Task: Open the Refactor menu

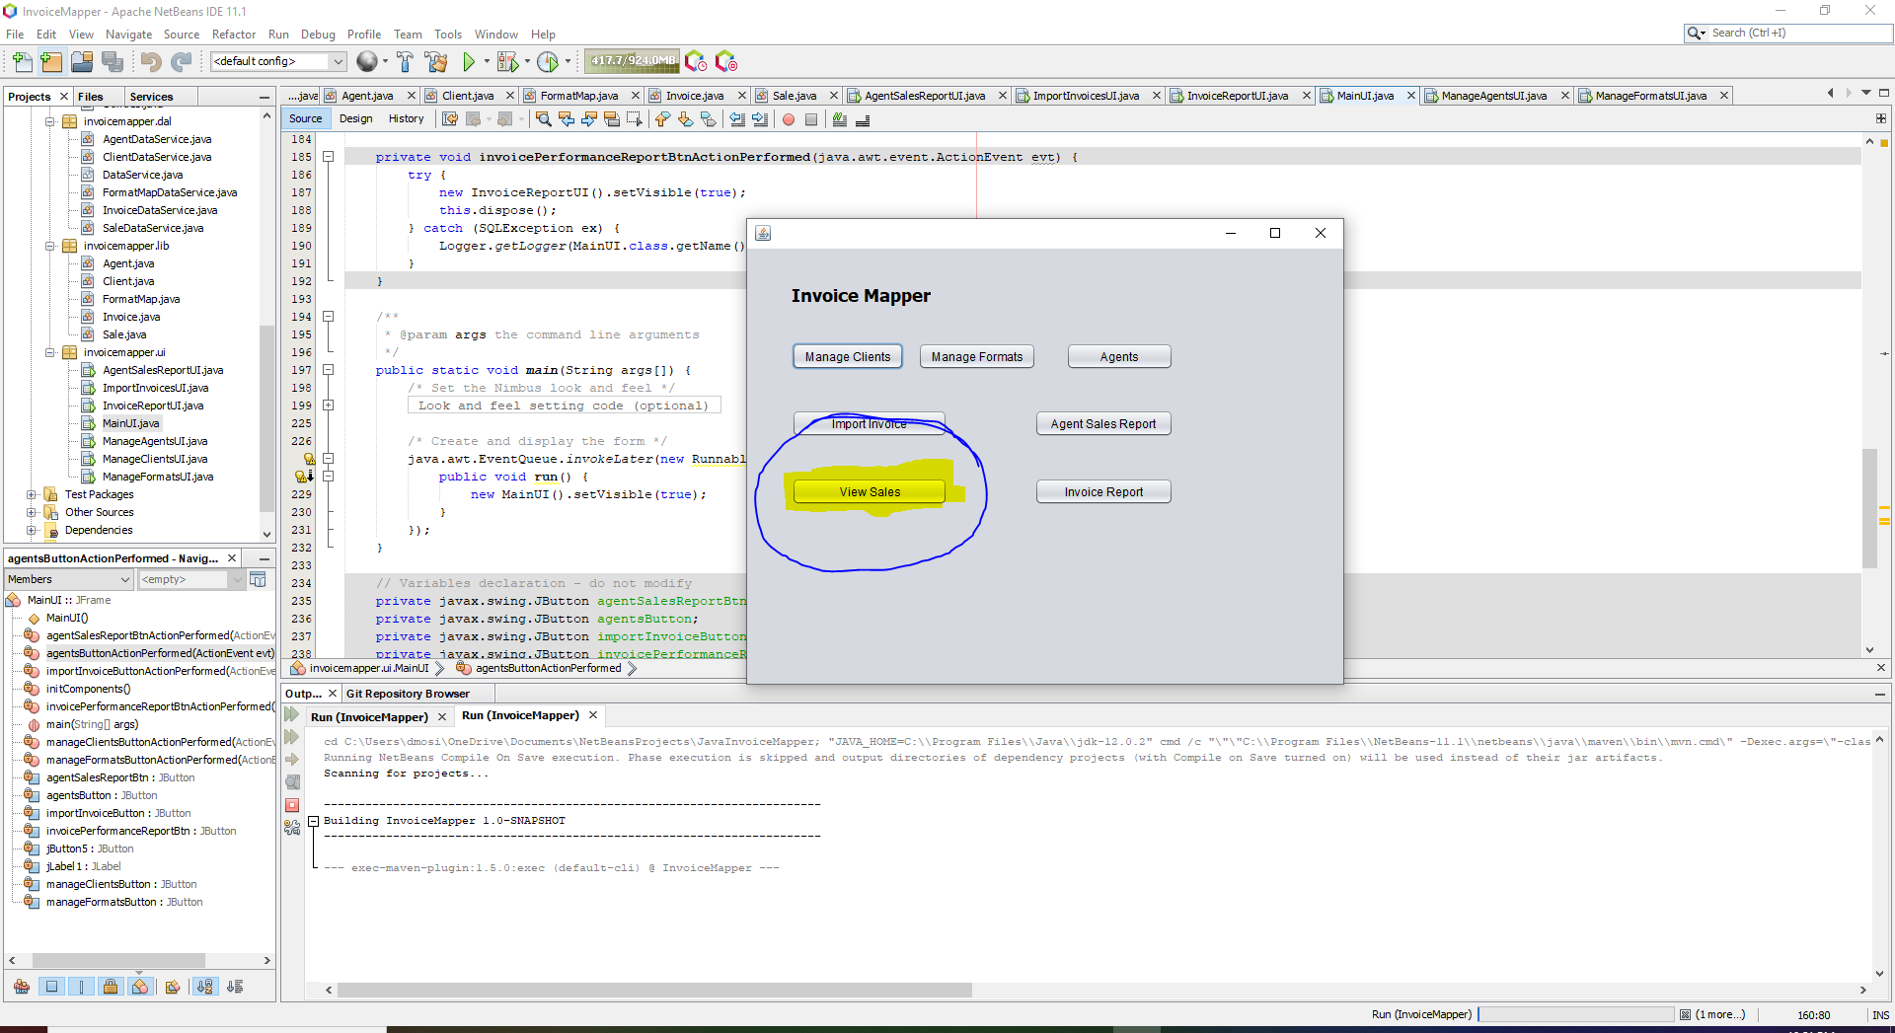Action: (234, 34)
